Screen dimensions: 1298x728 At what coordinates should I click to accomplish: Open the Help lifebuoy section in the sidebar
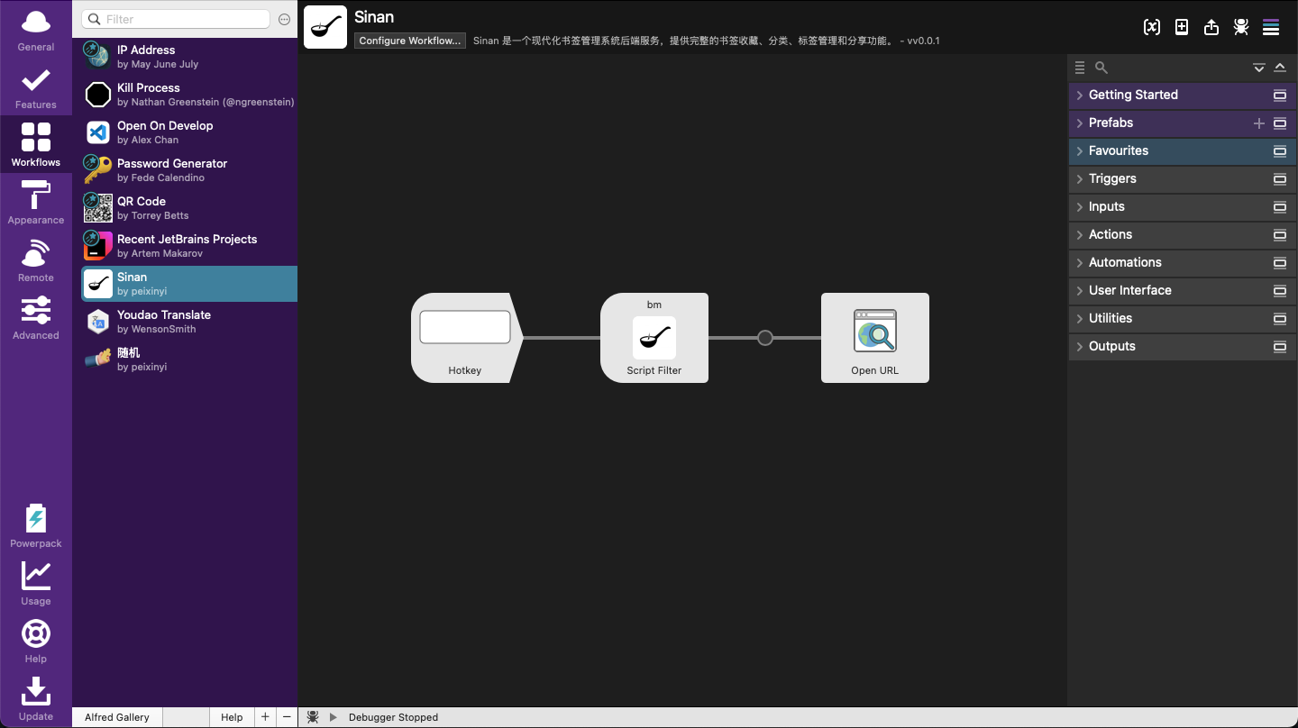click(x=36, y=642)
